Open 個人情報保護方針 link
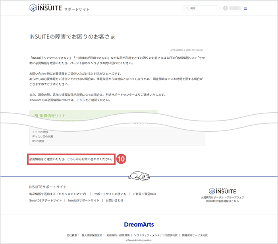Screen dimensions: 278x244 pyautogui.click(x=92, y=235)
